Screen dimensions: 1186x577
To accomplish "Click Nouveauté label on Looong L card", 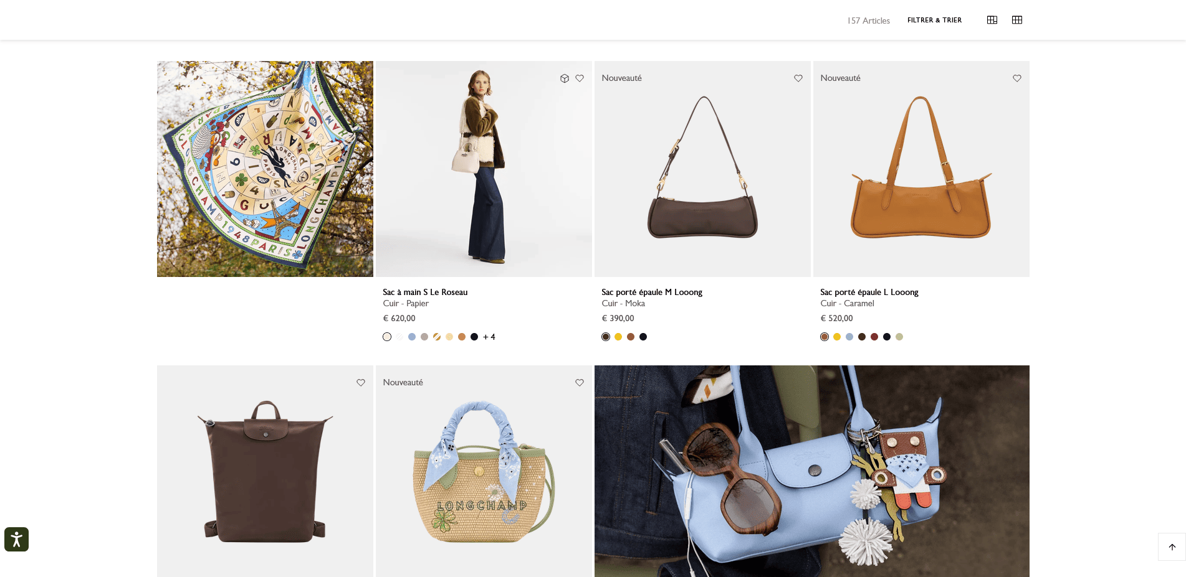I will pos(840,78).
